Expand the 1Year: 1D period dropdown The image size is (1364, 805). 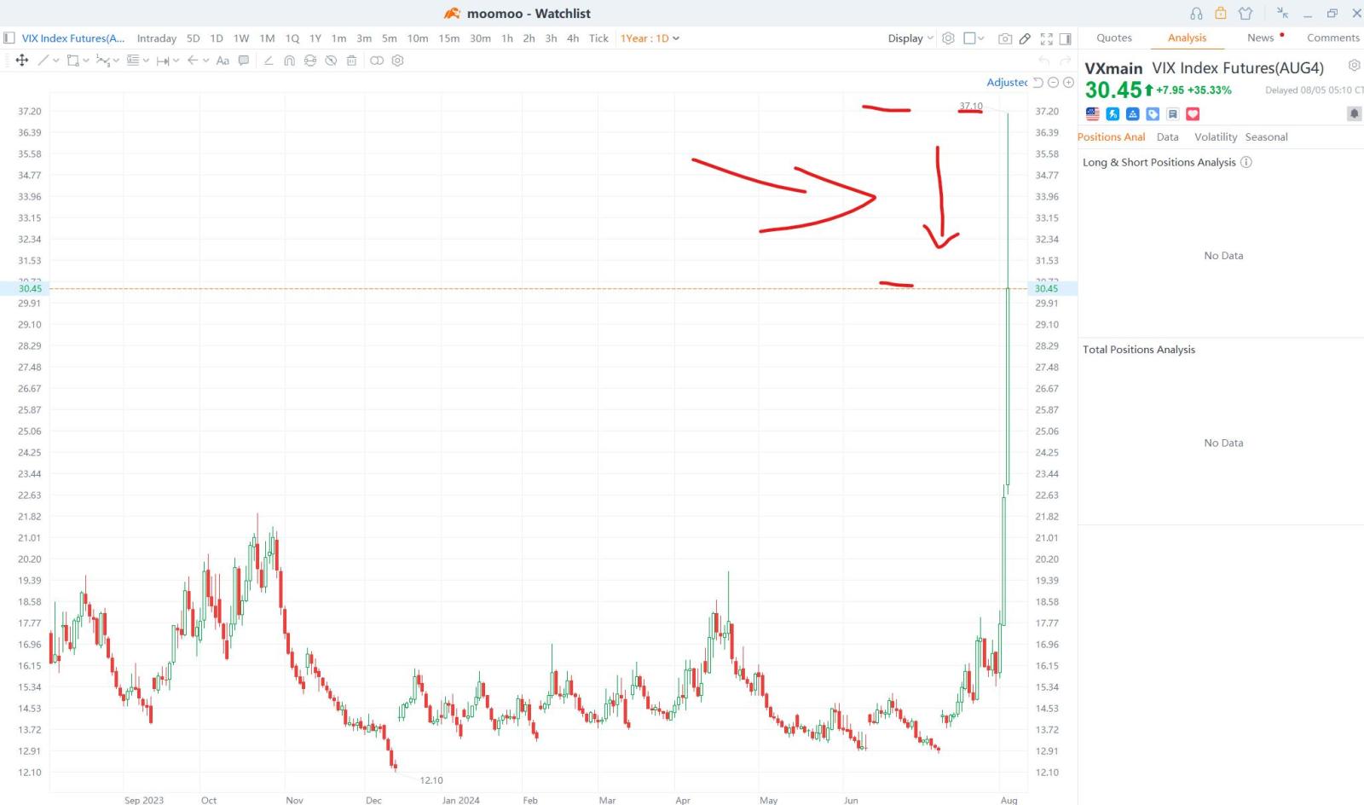[650, 38]
